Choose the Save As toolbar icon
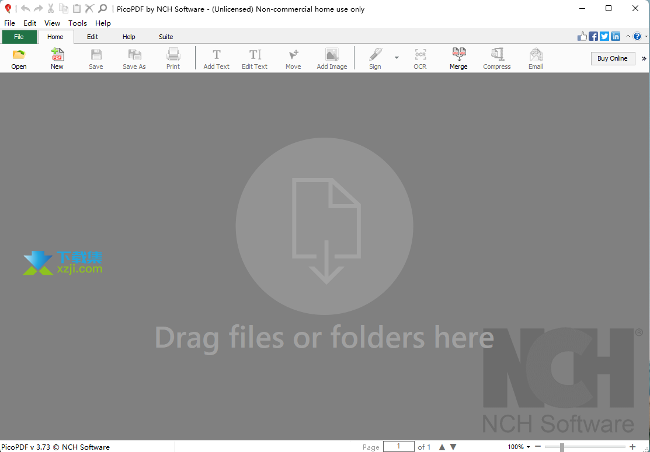 click(x=134, y=58)
